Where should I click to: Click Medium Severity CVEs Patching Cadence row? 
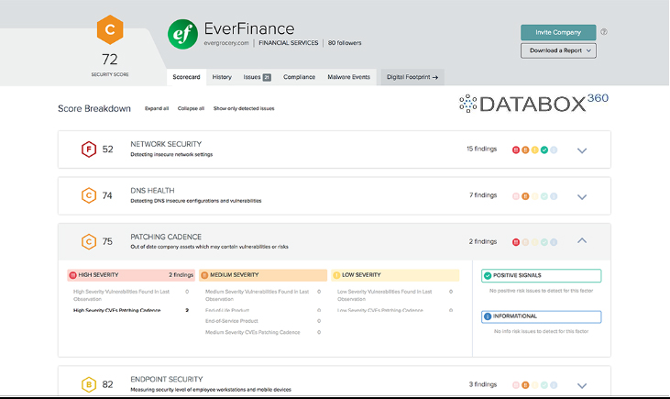(x=263, y=332)
